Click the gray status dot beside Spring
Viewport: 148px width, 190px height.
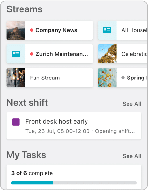point(123,78)
